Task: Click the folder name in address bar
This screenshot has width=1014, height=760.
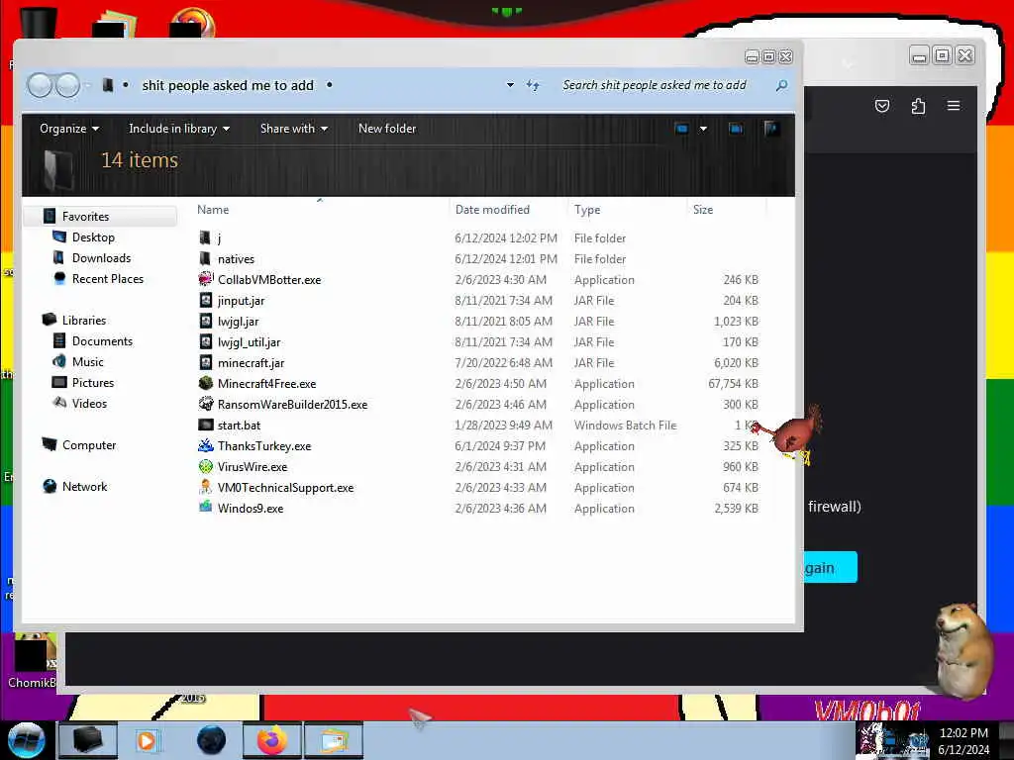Action: click(x=228, y=85)
